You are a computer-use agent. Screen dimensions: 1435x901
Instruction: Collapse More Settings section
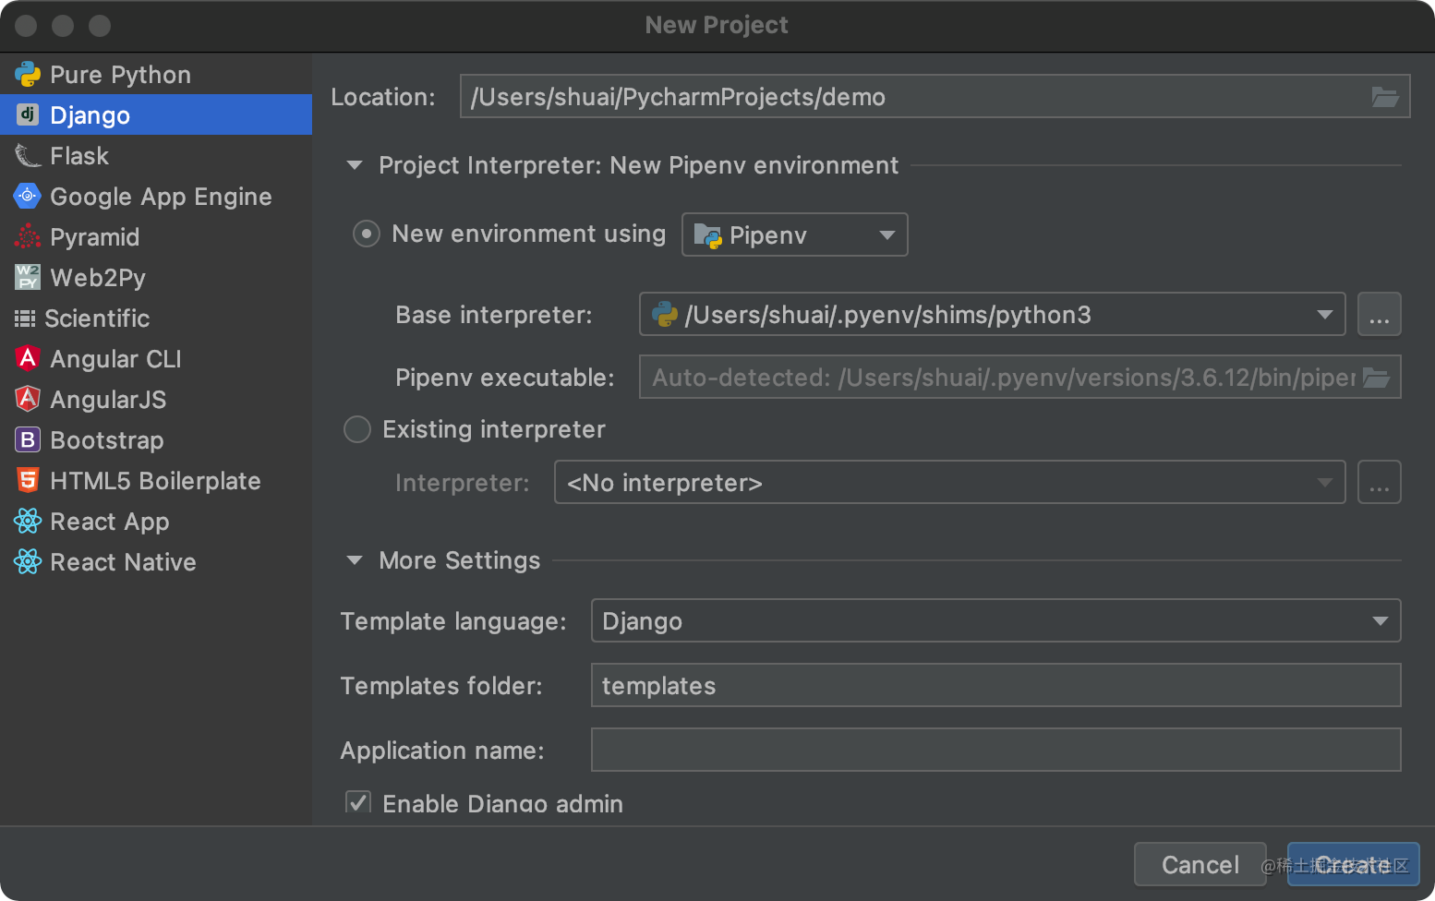(355, 560)
